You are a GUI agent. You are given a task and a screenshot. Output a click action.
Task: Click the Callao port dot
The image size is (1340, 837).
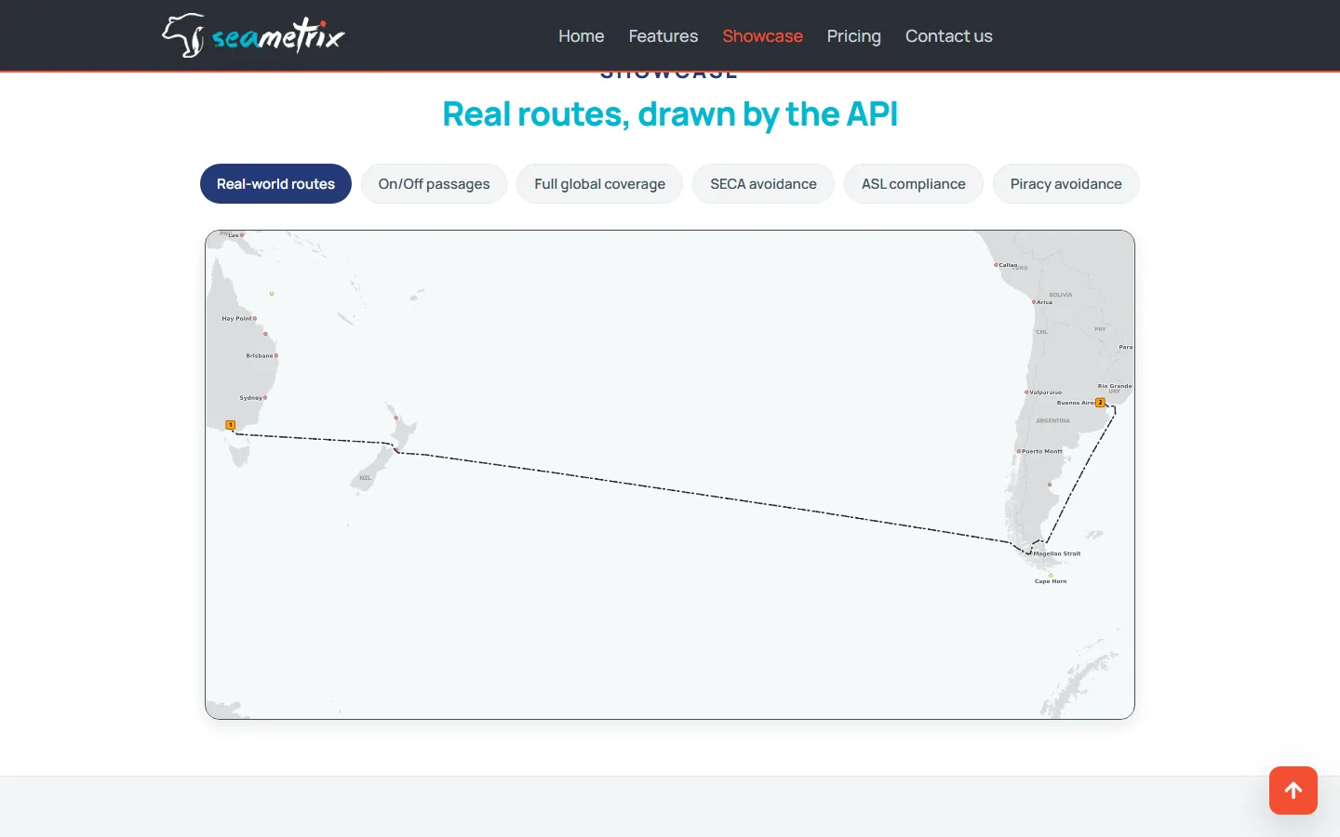pos(996,265)
